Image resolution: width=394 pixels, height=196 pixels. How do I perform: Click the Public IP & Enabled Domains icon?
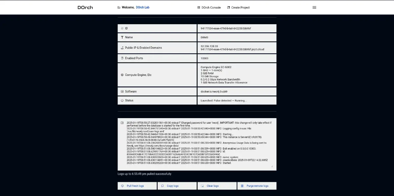[122, 48]
